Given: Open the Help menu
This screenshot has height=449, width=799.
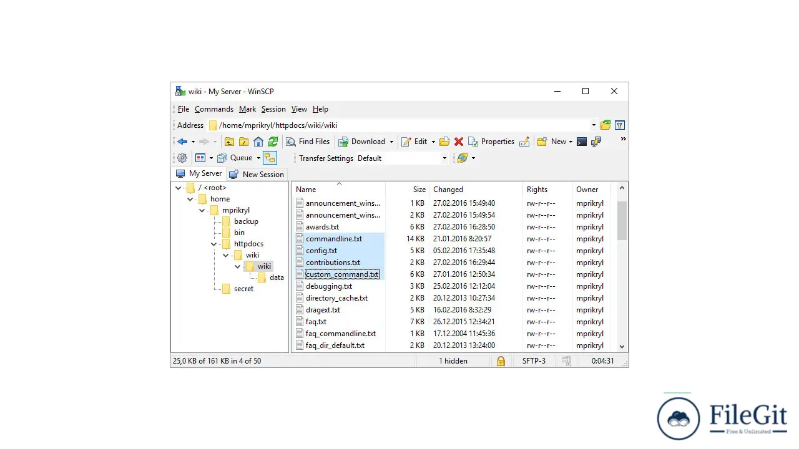Looking at the screenshot, I should point(320,109).
